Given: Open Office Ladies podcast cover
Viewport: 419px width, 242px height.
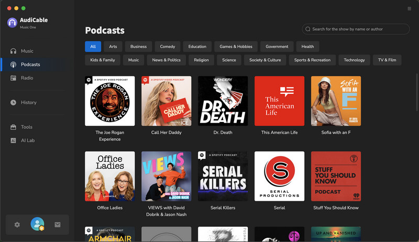Looking at the screenshot, I should point(110,177).
